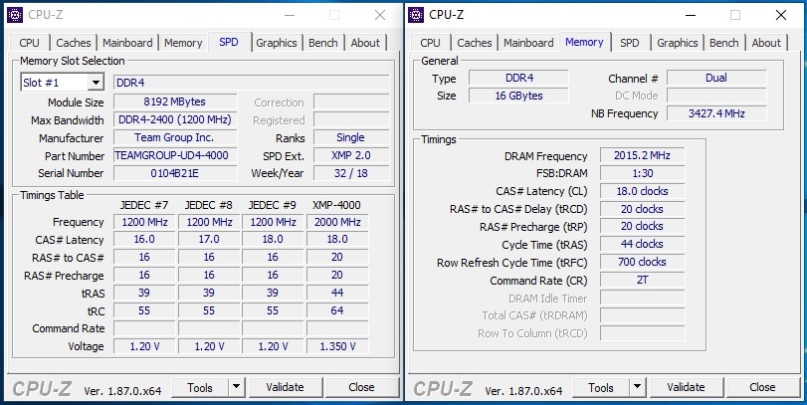Expand the Tools dropdown arrow in right window
Screen dimensions: 807x405
point(637,387)
